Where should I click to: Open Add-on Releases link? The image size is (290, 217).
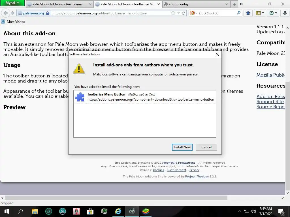pos(271,96)
